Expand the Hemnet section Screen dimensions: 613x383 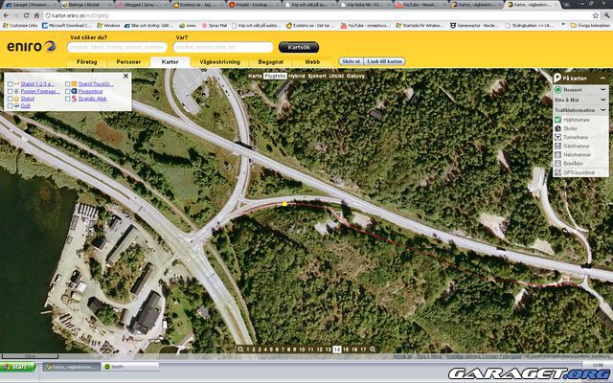tap(602, 89)
